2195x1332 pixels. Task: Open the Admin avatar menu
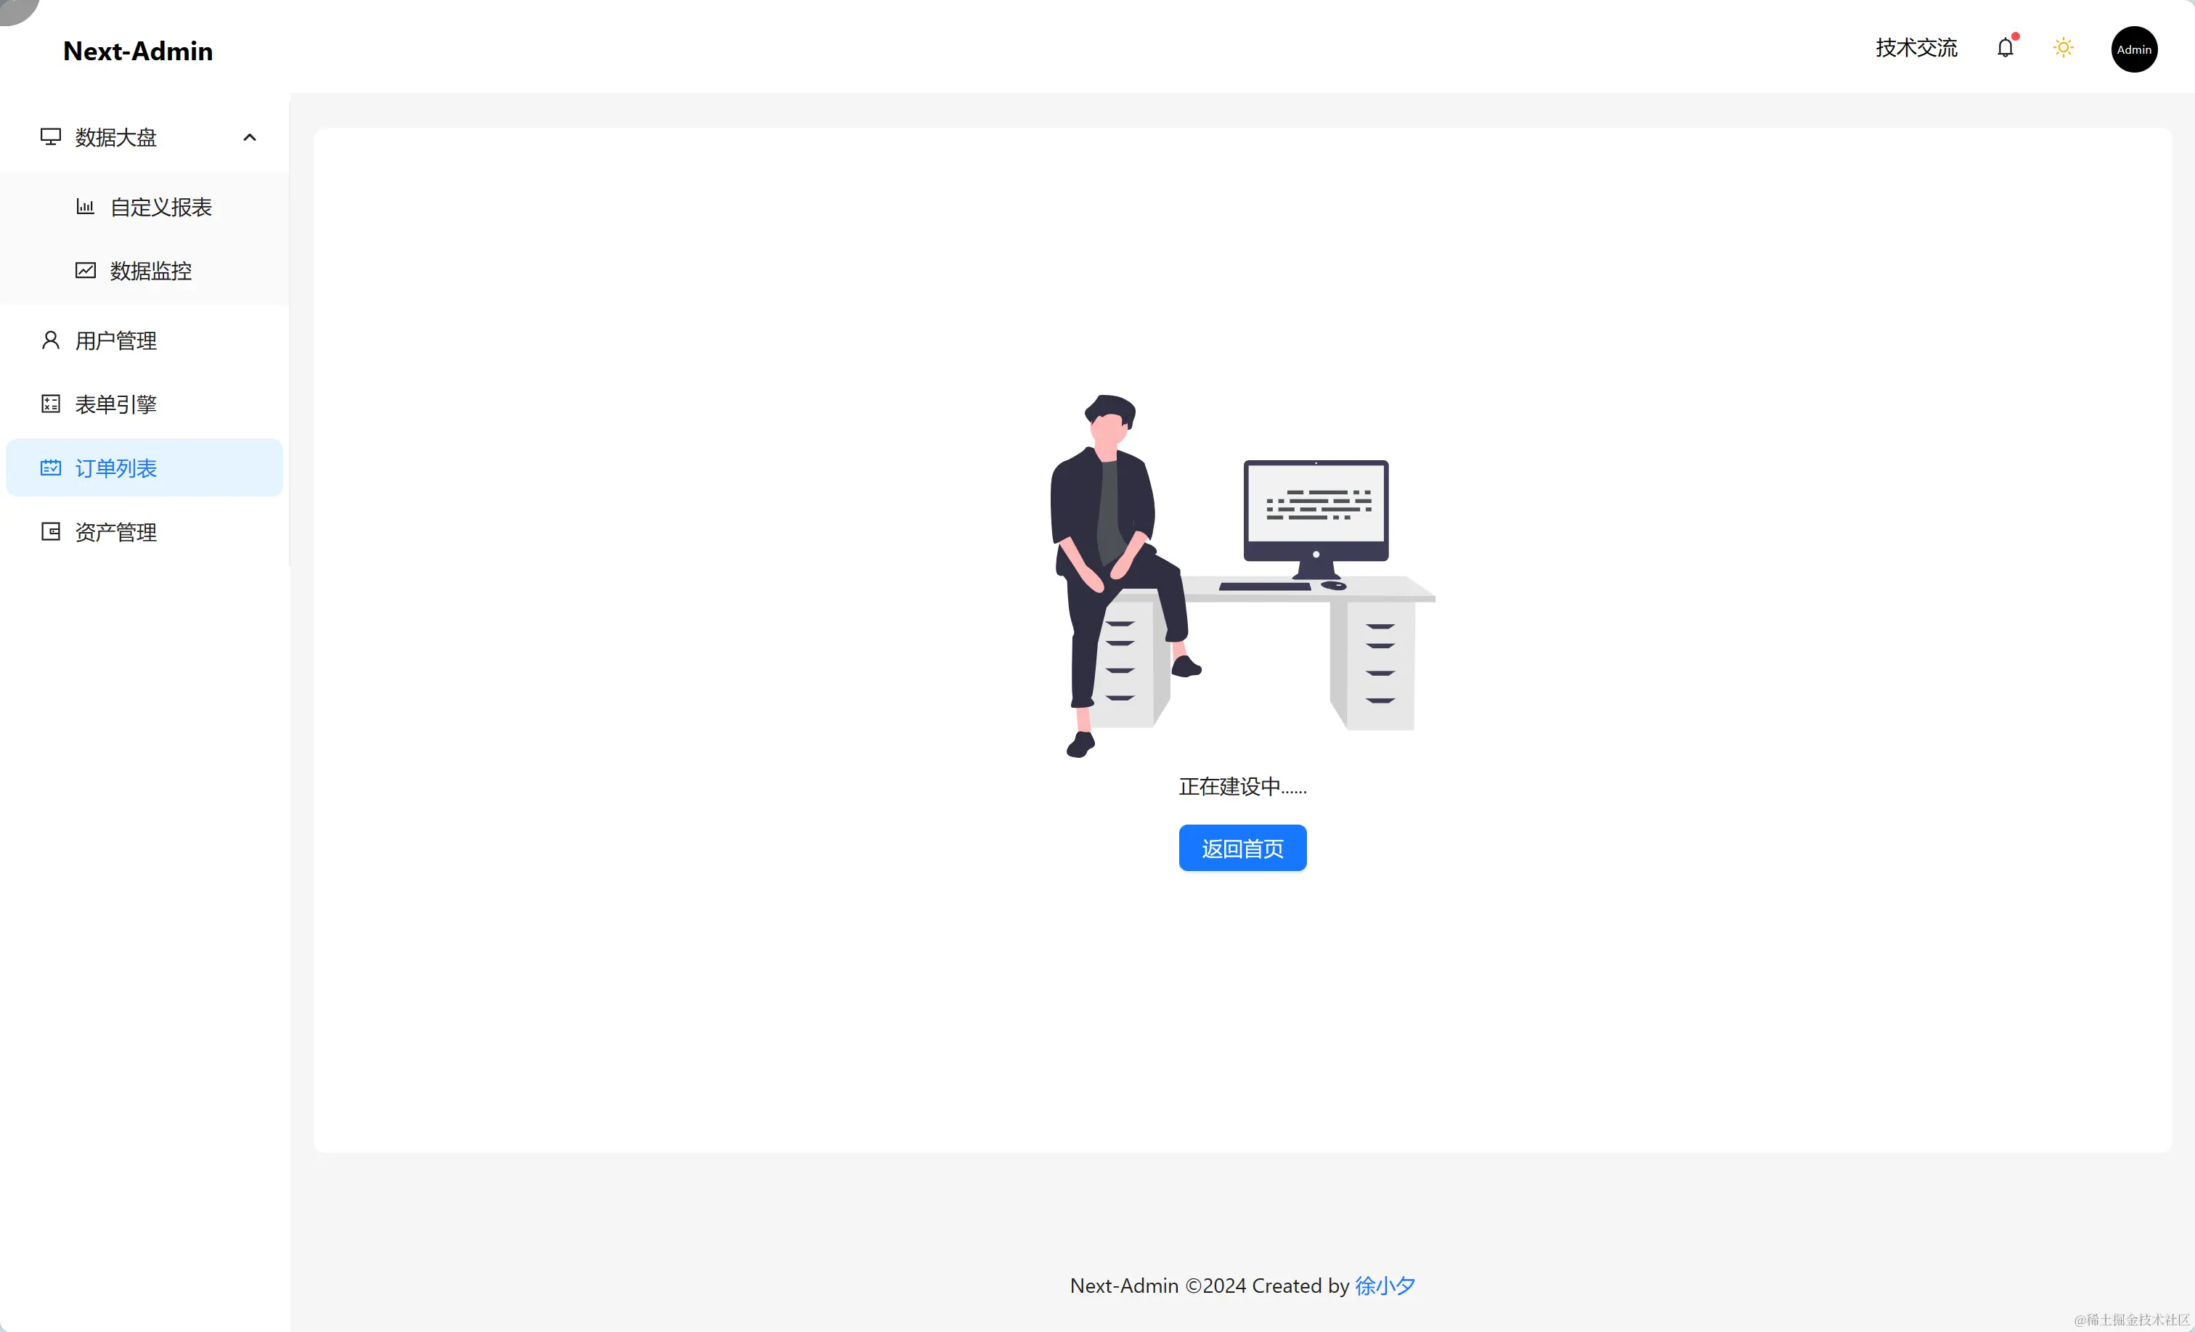(2133, 49)
